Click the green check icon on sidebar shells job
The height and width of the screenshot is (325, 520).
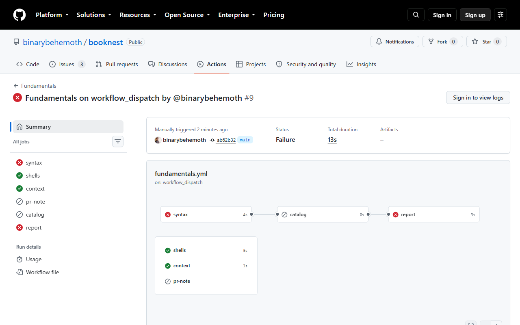(19, 175)
